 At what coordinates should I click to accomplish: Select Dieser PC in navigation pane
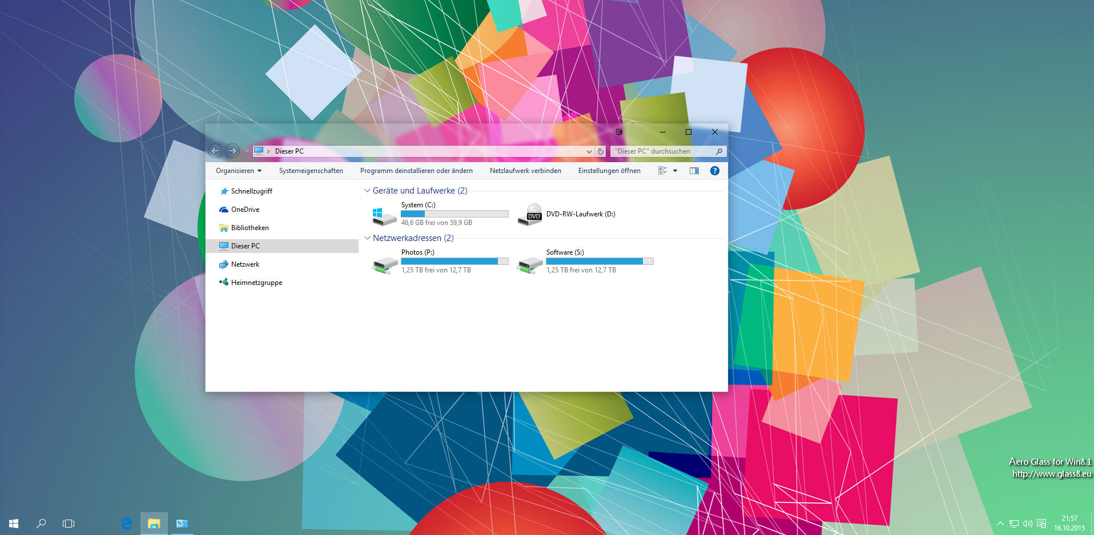pyautogui.click(x=282, y=246)
